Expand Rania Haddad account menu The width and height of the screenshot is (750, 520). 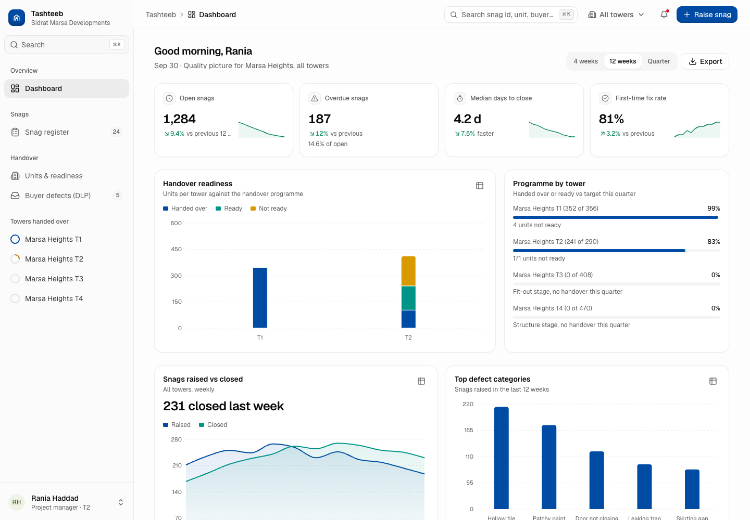(x=67, y=502)
